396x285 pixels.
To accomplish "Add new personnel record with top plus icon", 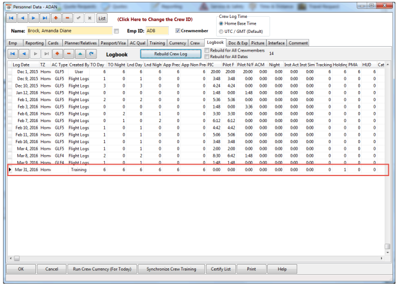I will click(56, 18).
